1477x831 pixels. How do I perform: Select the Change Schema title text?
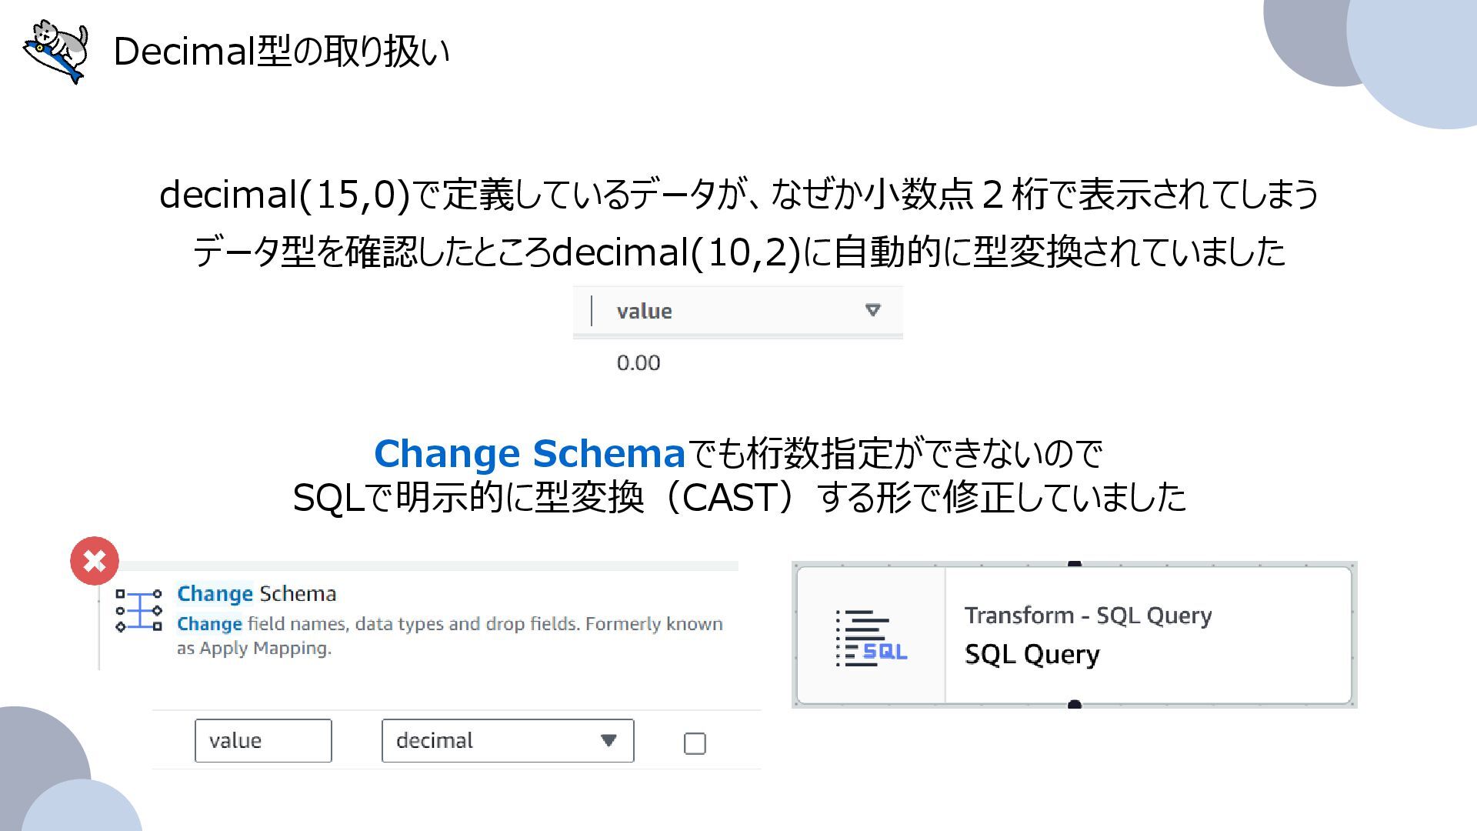point(256,594)
